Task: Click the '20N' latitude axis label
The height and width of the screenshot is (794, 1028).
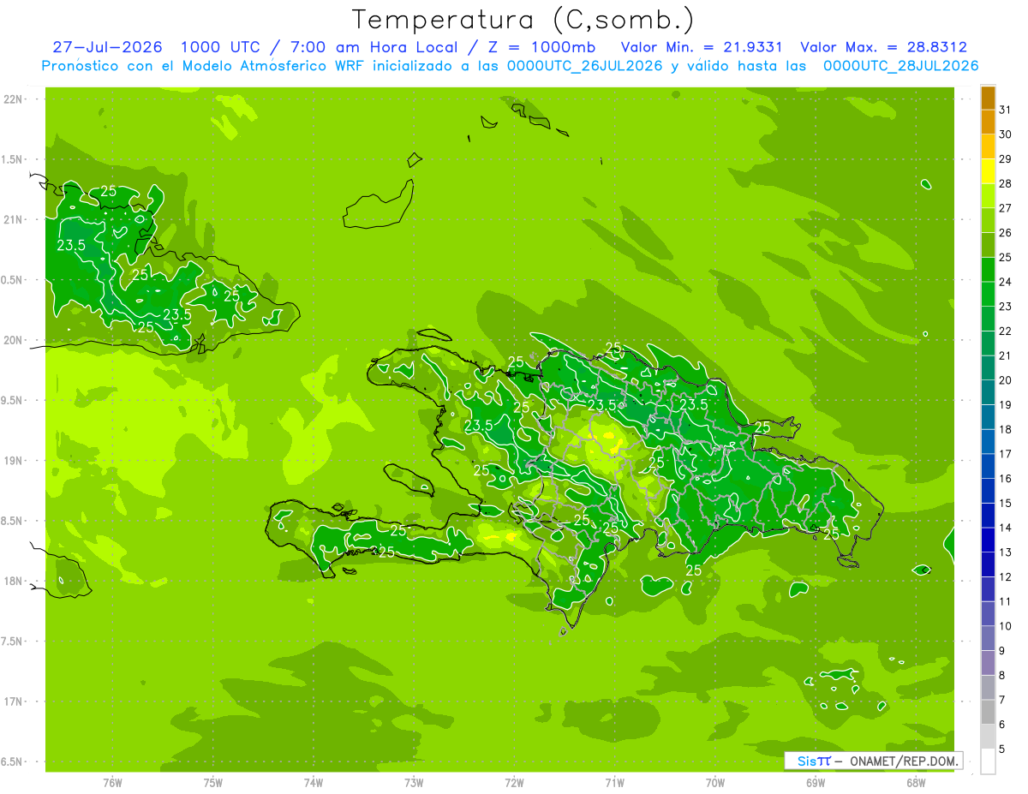Action: tap(13, 340)
